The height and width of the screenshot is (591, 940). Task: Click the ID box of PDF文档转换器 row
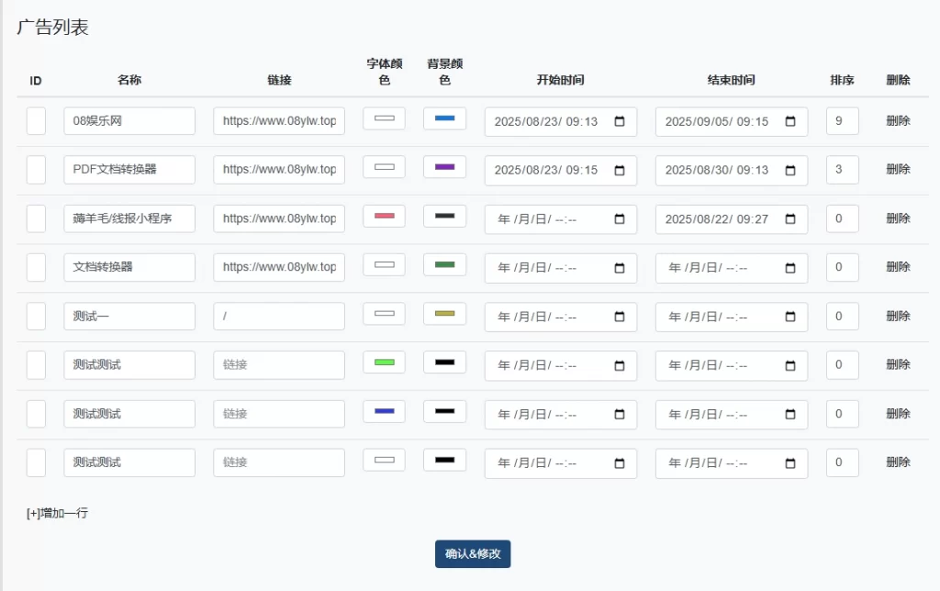tap(36, 170)
